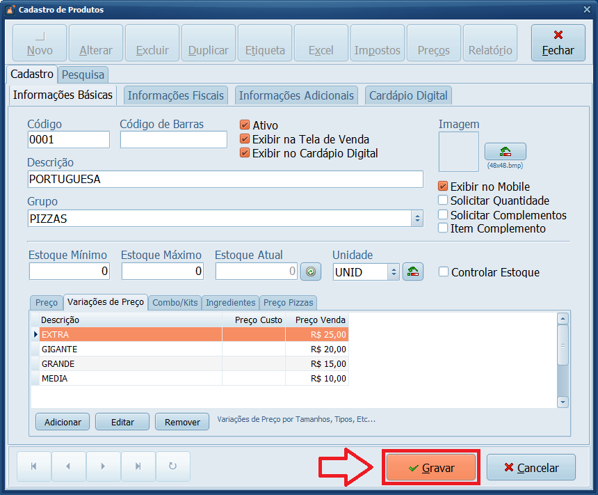Screen dimensions: 598x495
Task: Disable Exibir no Mobile
Action: [443, 186]
